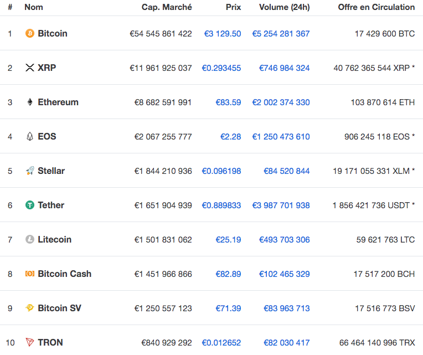Image resolution: width=423 pixels, height=355 pixels.
Task: Sort by Volume (24h) column header
Action: (284, 7)
